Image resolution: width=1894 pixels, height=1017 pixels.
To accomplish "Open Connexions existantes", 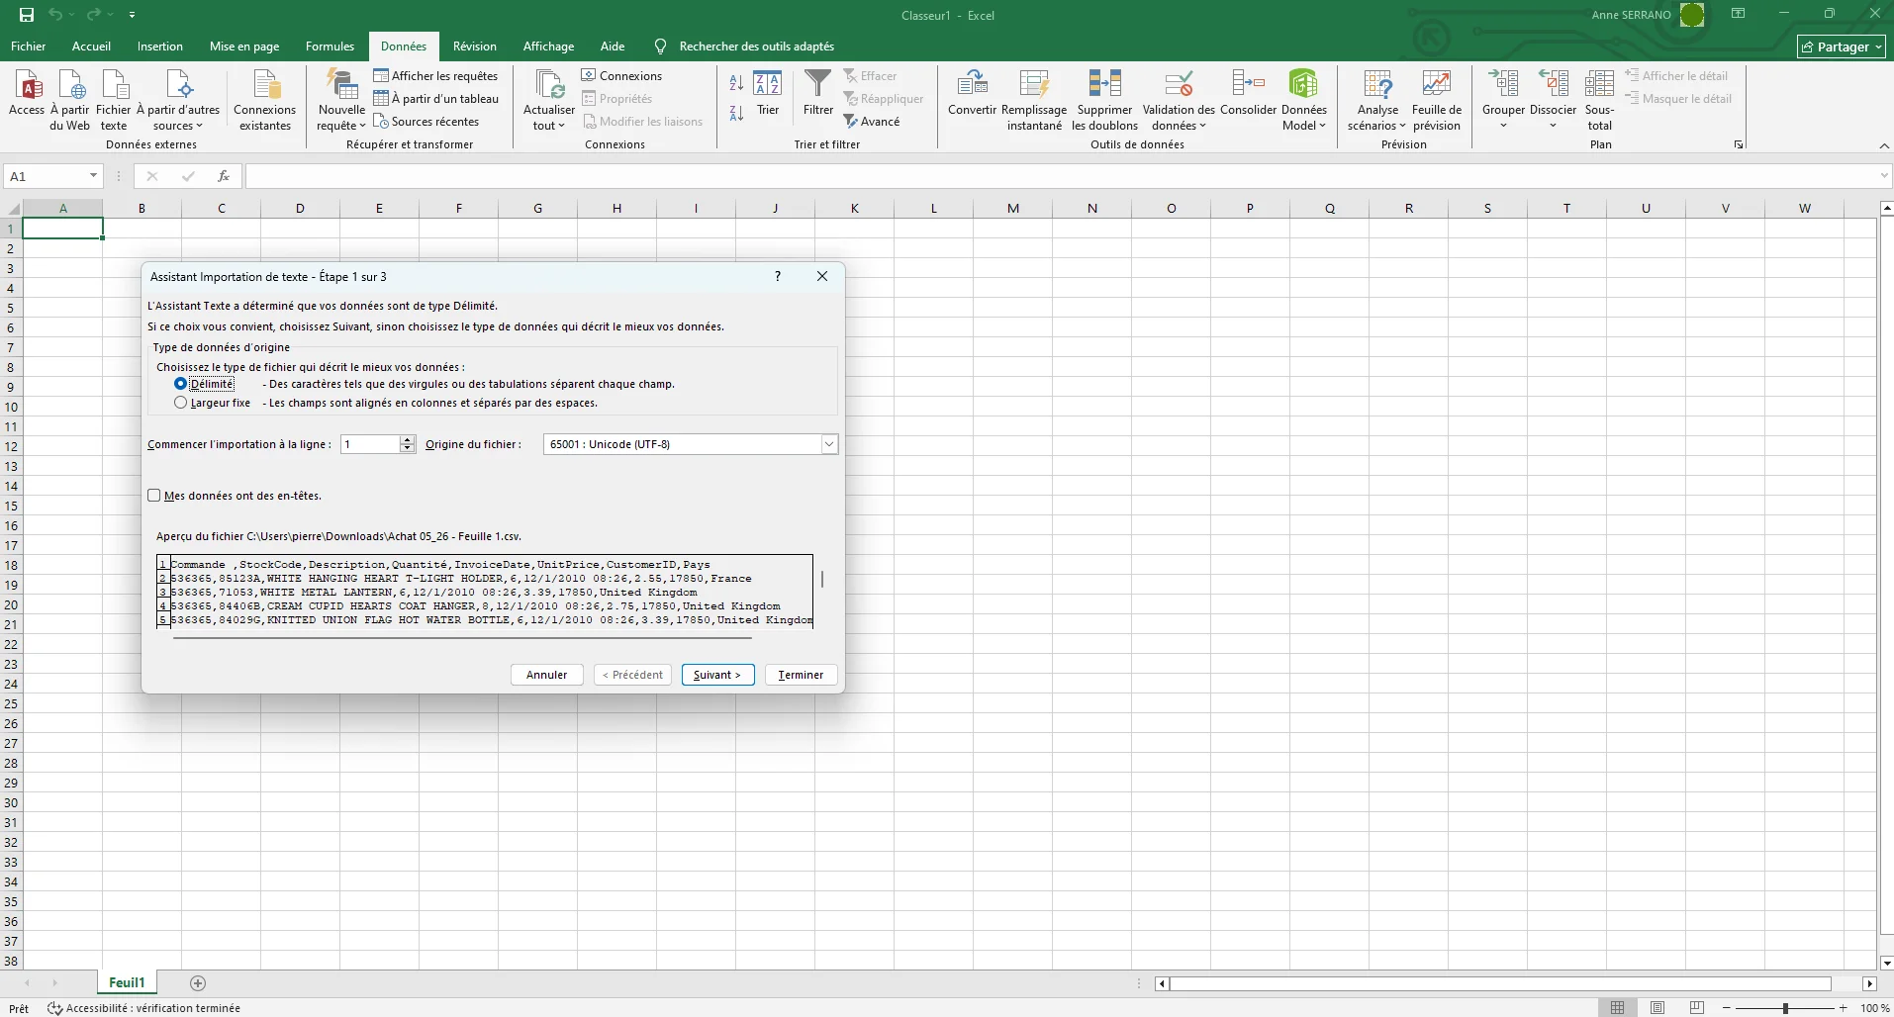I will coord(264,99).
